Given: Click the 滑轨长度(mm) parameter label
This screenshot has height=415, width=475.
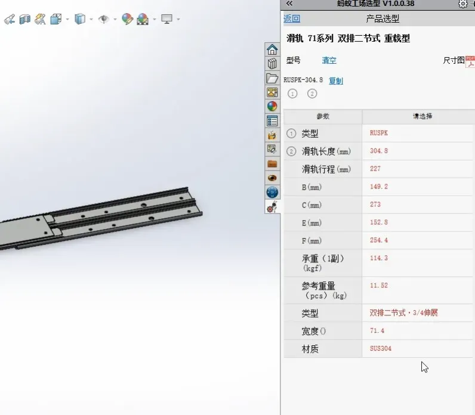Looking at the screenshot, I should pos(326,151).
